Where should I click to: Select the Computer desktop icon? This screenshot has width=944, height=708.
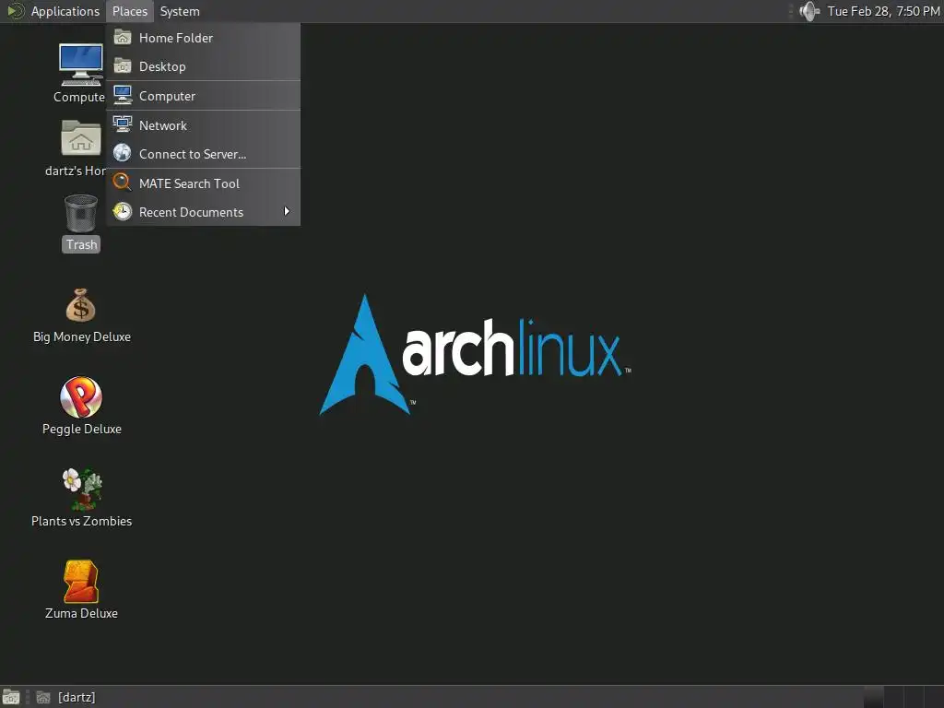pos(81,65)
